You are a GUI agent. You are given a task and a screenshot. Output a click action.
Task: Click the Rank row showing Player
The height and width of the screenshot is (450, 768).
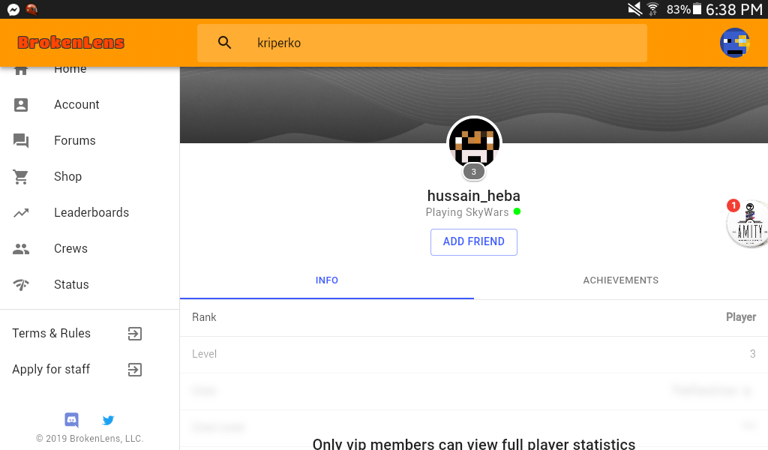coord(474,318)
